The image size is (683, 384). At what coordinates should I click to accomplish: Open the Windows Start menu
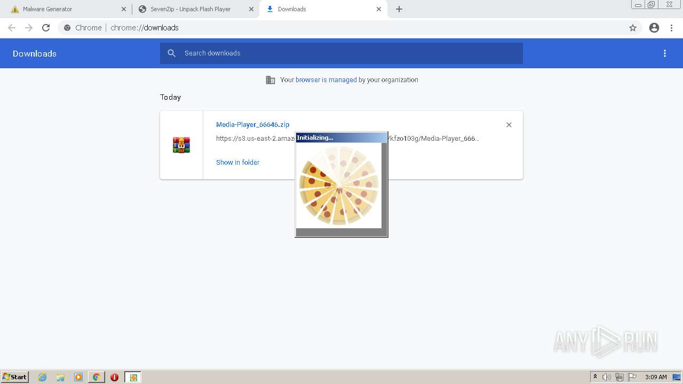click(x=15, y=377)
